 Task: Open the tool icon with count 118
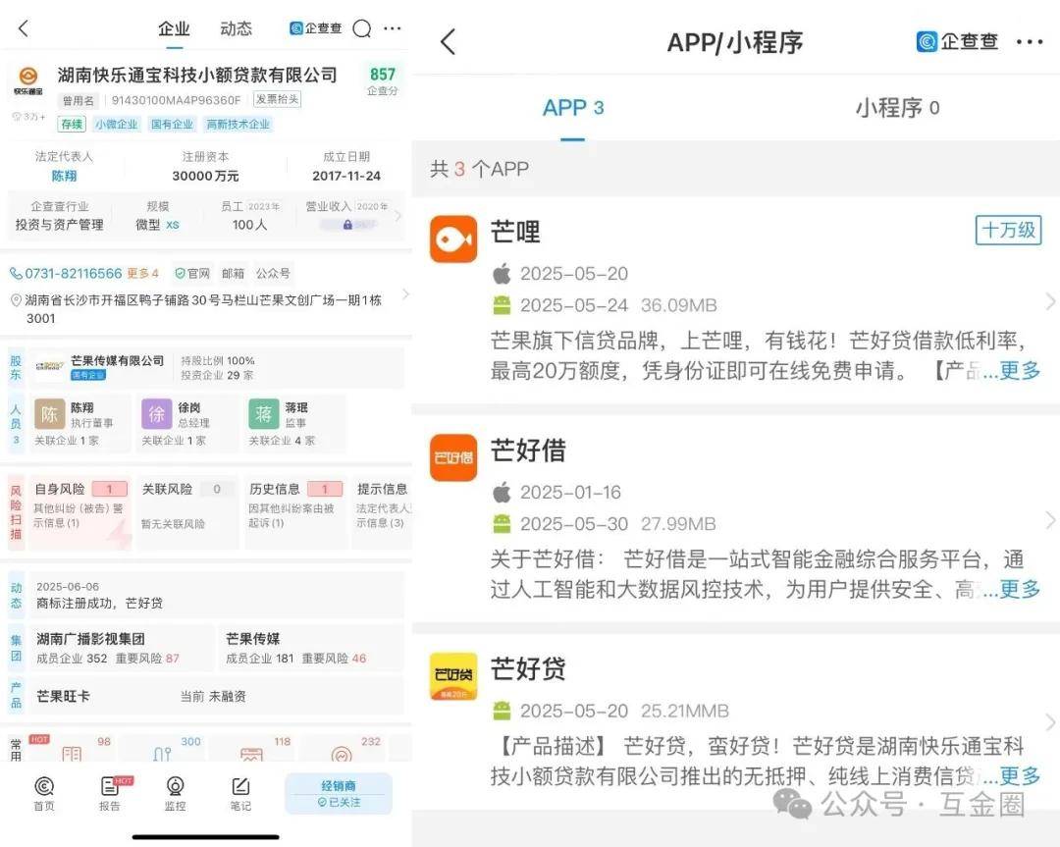[x=251, y=753]
